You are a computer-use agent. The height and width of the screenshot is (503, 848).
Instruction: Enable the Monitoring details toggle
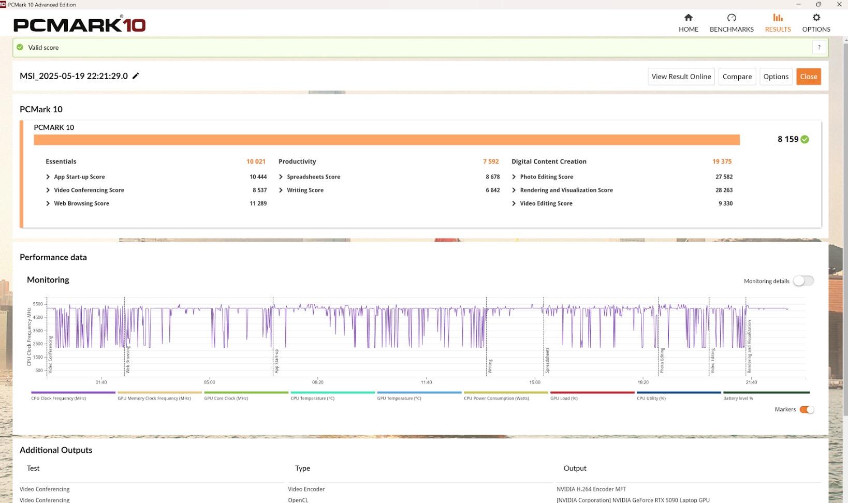(x=803, y=281)
